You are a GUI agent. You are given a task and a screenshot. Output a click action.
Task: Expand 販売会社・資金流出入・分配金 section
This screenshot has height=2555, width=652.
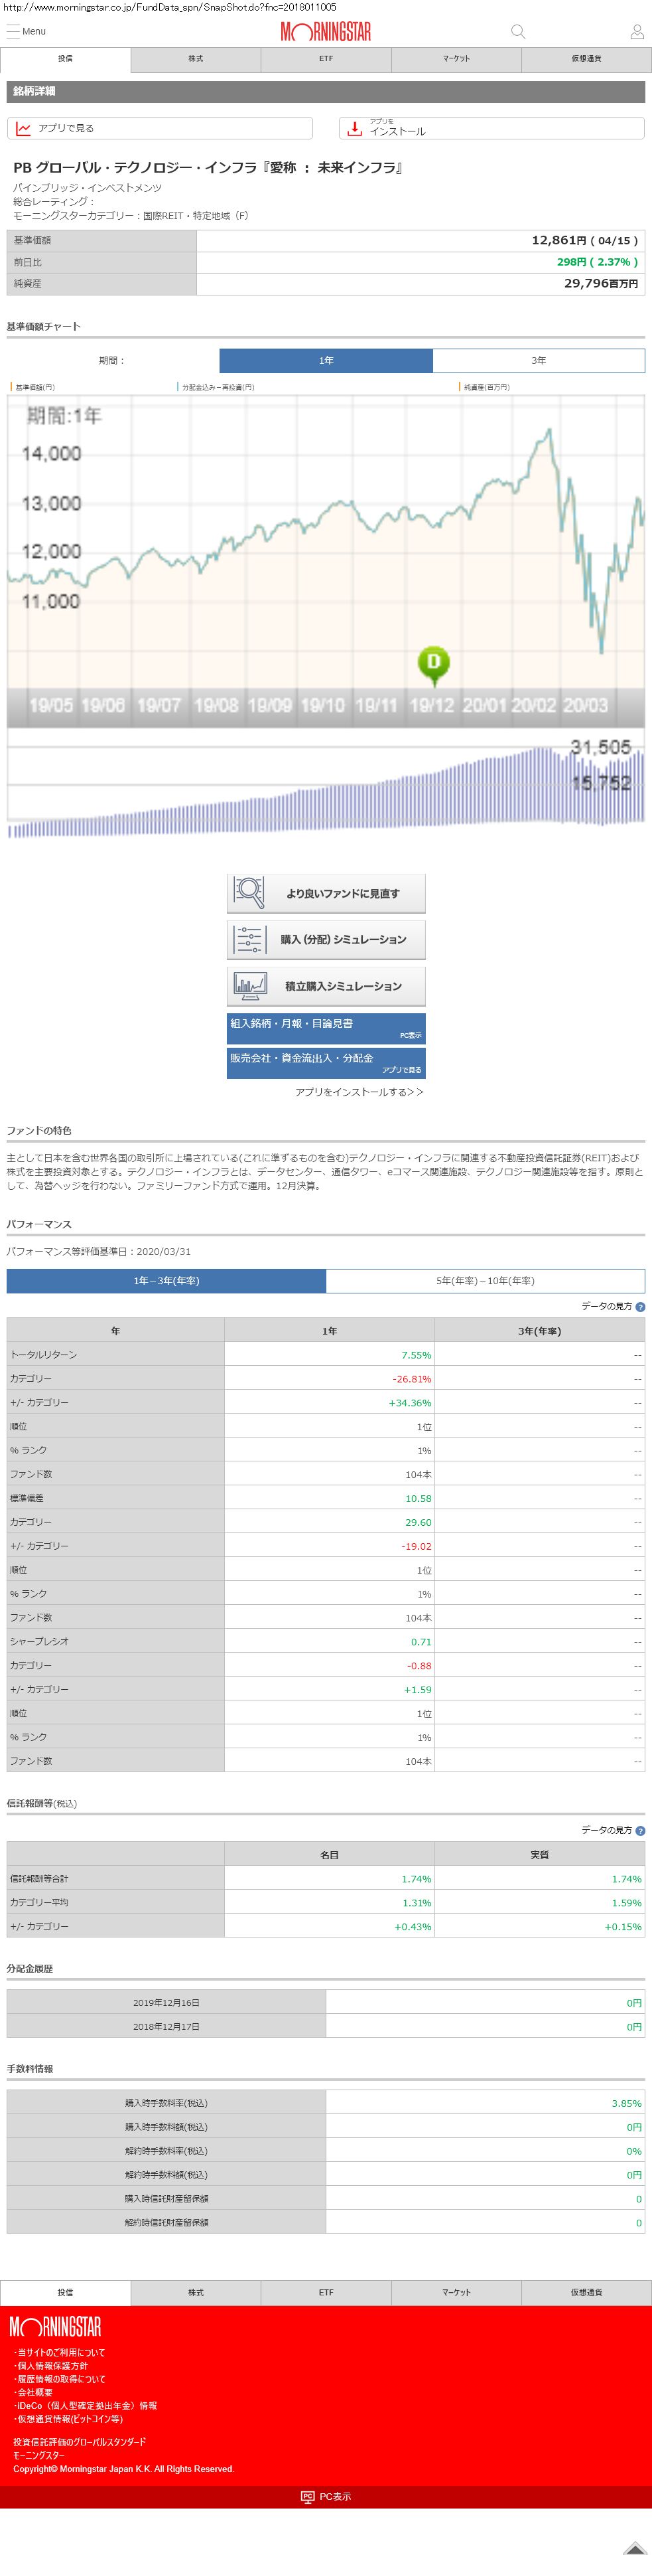click(x=326, y=1062)
